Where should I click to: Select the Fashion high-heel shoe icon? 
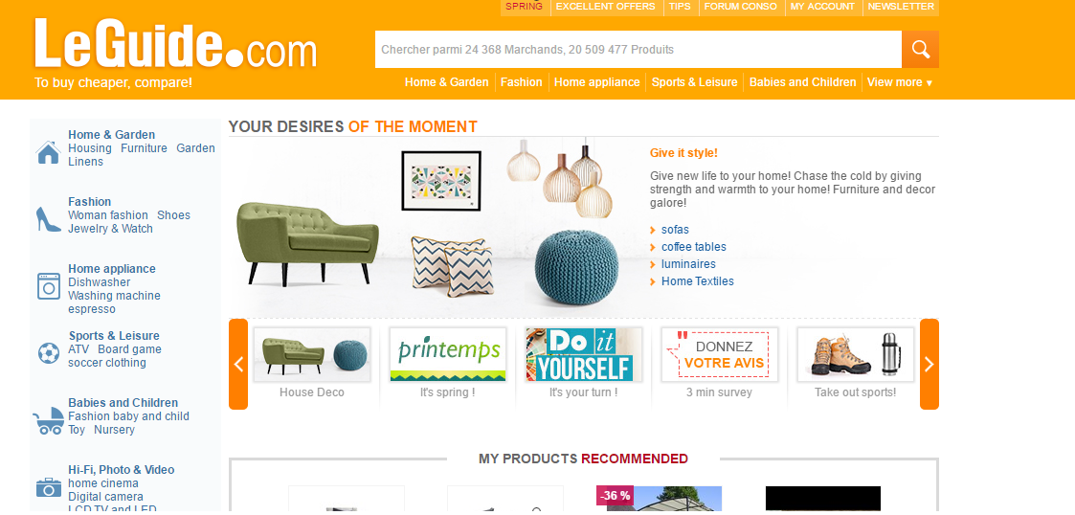48,219
